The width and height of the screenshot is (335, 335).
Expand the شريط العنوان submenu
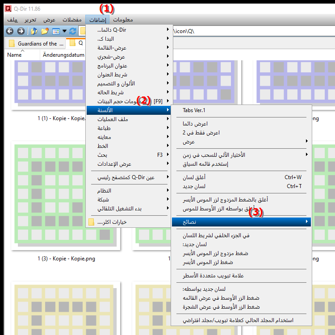129,75
